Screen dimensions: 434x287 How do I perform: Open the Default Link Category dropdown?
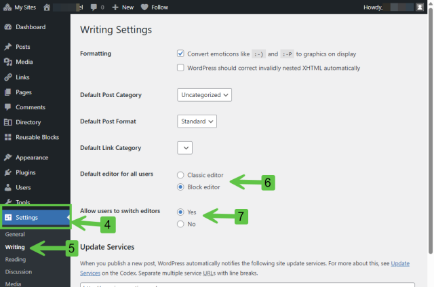point(185,148)
